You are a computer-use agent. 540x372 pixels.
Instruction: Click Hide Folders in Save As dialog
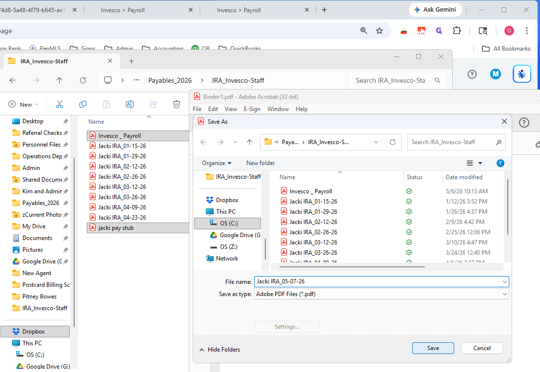pos(220,349)
